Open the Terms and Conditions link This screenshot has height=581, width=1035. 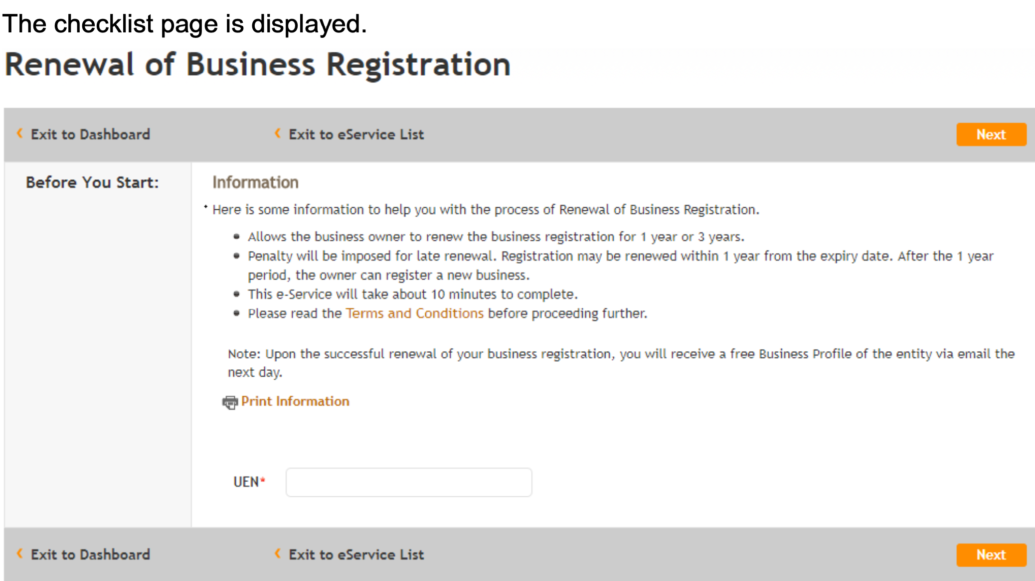[x=414, y=313]
